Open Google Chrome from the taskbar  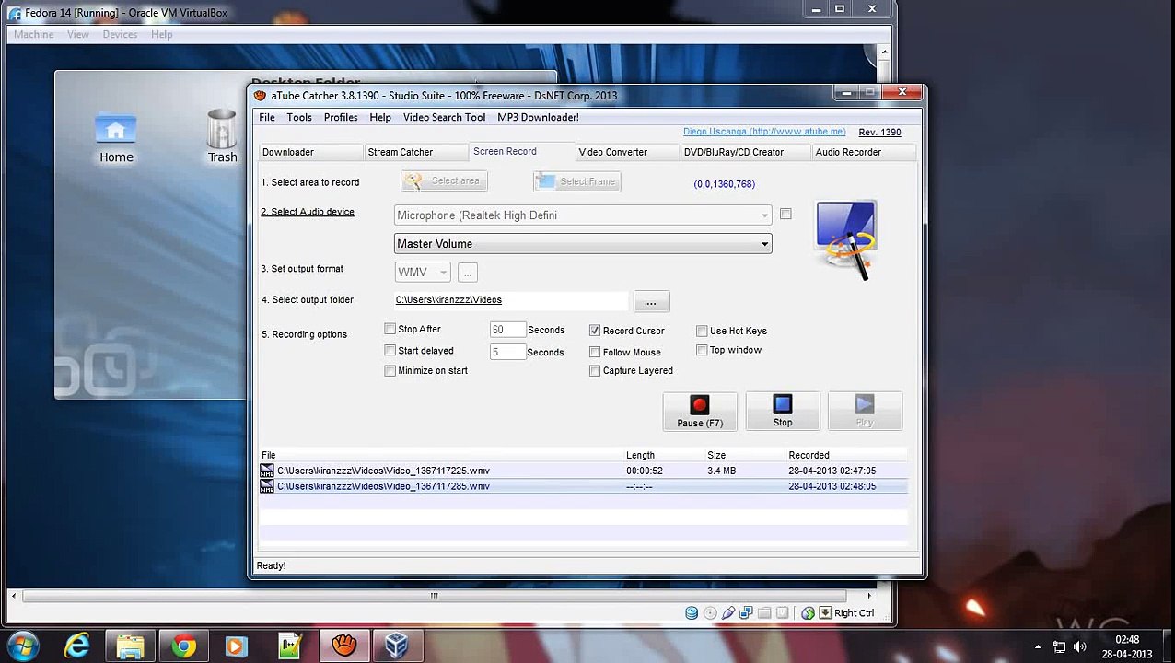(x=183, y=646)
